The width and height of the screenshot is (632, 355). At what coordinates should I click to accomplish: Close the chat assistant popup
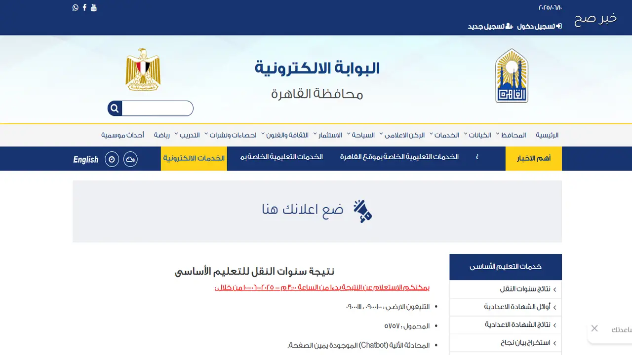click(594, 328)
